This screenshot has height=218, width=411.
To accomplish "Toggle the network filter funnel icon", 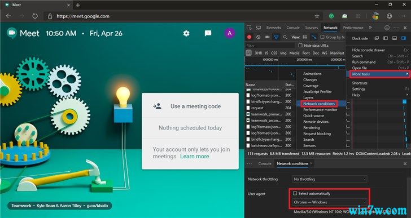I will (x=276, y=37).
